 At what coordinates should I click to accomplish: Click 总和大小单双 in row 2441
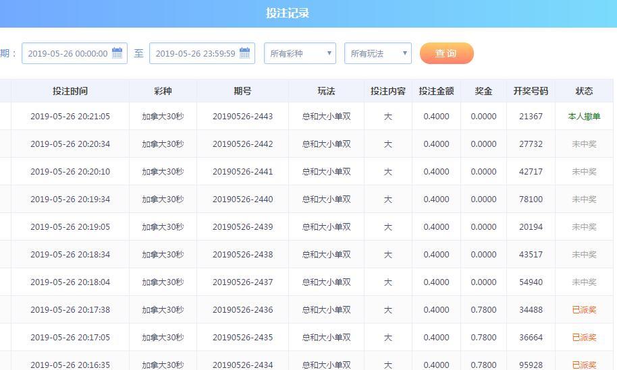coord(326,172)
